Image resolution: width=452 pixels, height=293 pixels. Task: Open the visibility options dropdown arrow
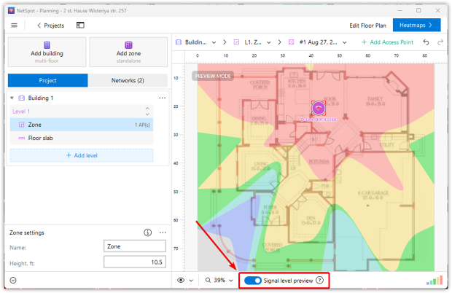click(x=191, y=281)
